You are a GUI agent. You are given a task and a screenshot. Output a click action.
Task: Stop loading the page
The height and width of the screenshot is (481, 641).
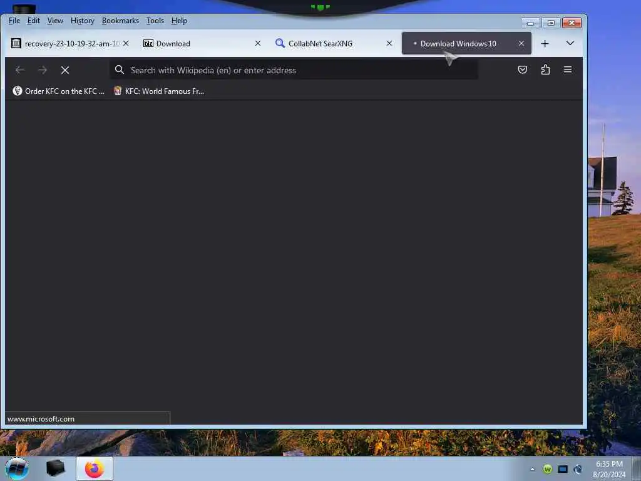coord(65,70)
